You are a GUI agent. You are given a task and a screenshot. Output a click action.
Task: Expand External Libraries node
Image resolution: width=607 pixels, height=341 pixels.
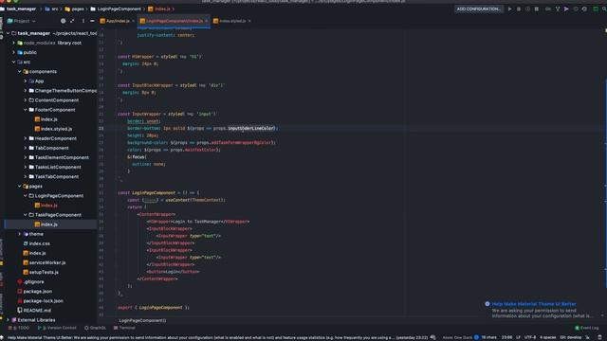[9, 320]
